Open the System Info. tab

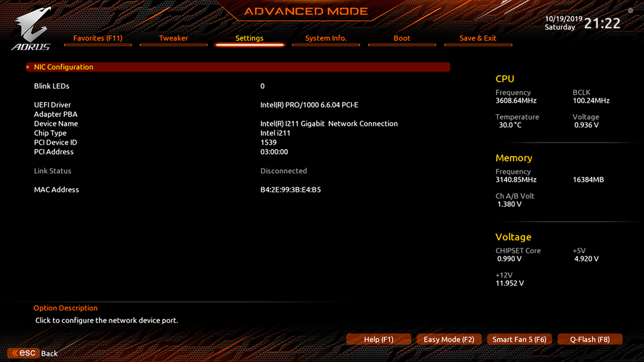[x=326, y=38]
